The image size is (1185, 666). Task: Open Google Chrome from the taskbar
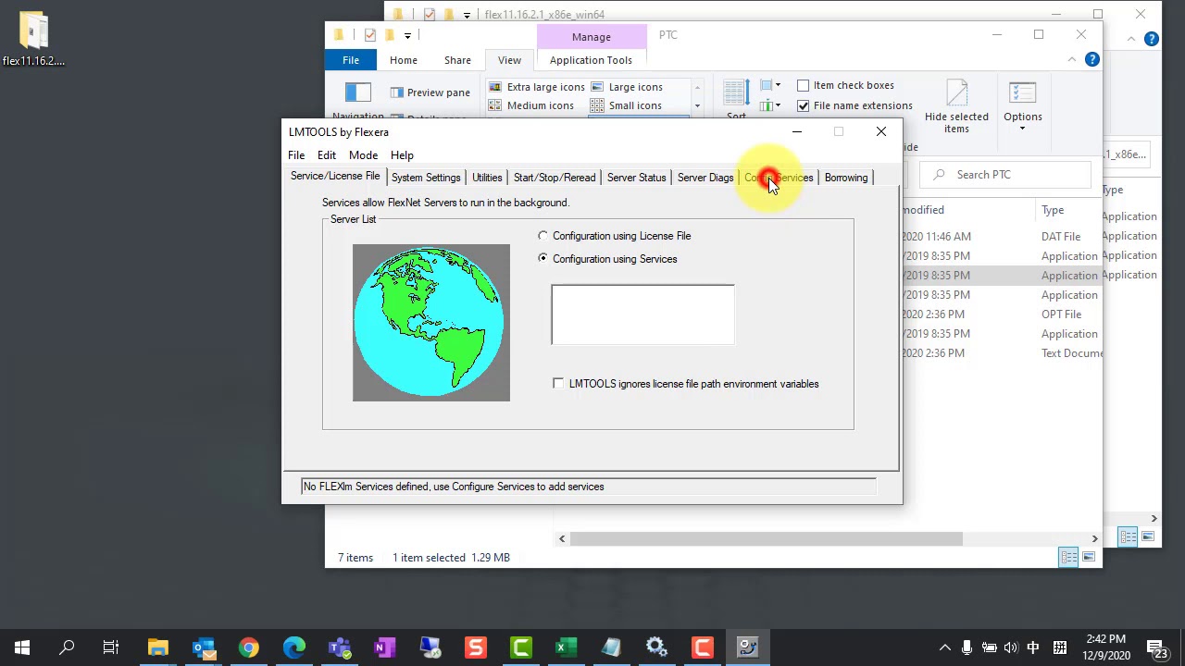coord(249,647)
